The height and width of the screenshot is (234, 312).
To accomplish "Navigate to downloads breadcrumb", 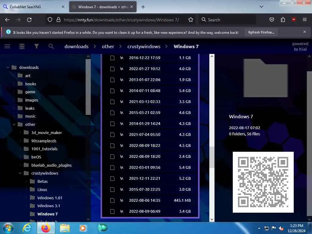I will (76, 46).
